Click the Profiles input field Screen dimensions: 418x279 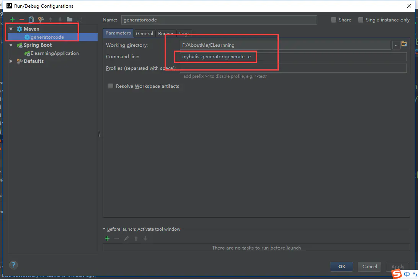tap(293, 68)
